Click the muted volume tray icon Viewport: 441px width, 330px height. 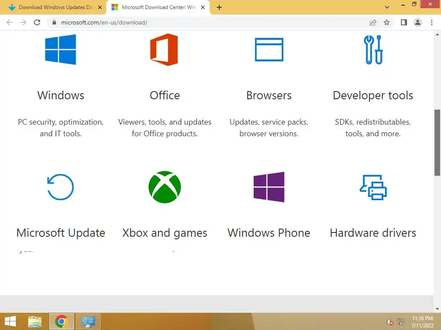[x=390, y=322]
